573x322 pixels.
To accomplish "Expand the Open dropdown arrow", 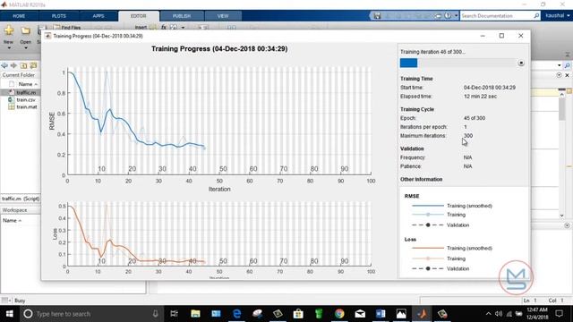I will [25, 47].
